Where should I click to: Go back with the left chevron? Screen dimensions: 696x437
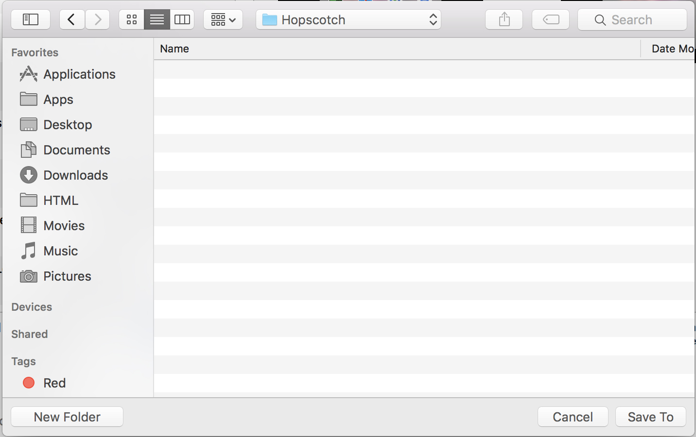[71, 19]
